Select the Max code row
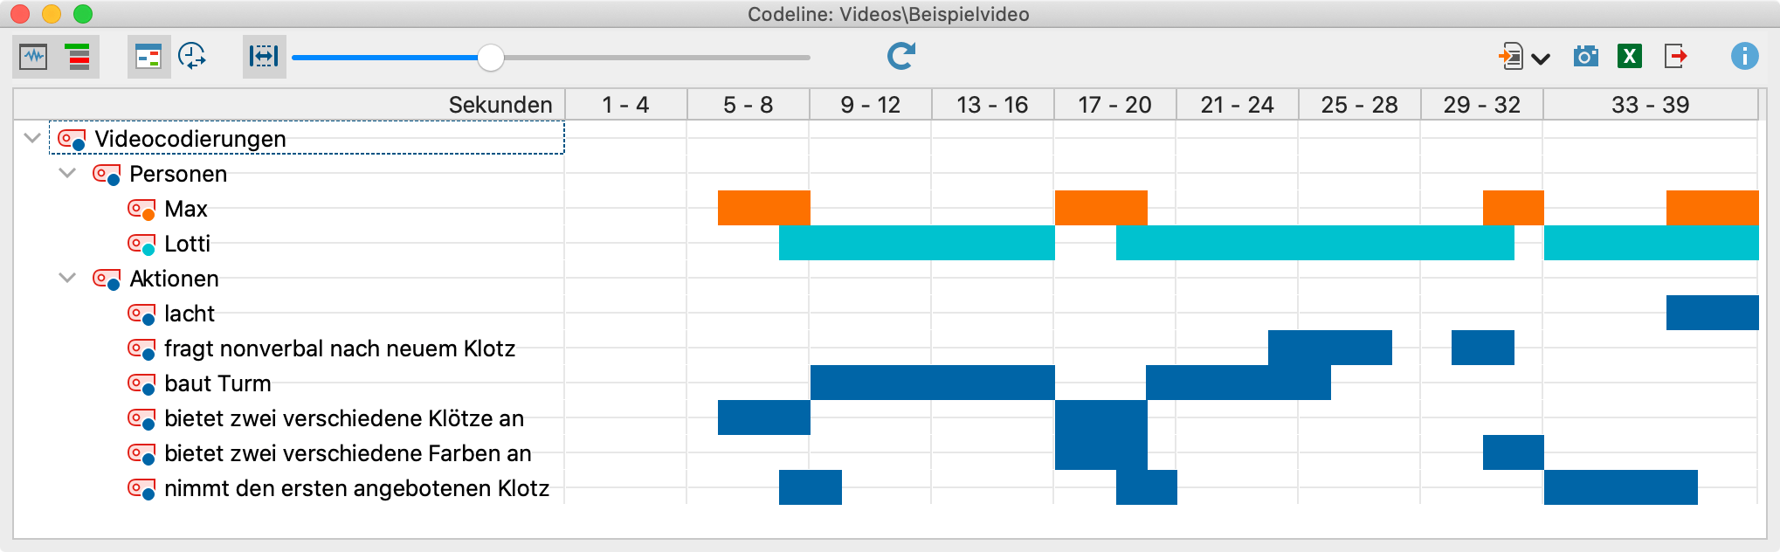The image size is (1780, 552). click(185, 209)
